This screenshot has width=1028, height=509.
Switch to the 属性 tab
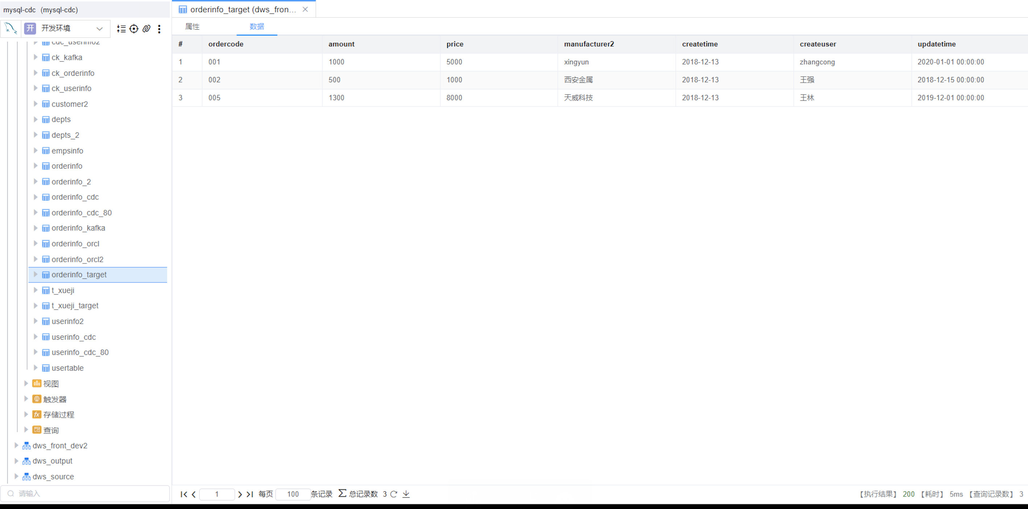[x=192, y=26]
